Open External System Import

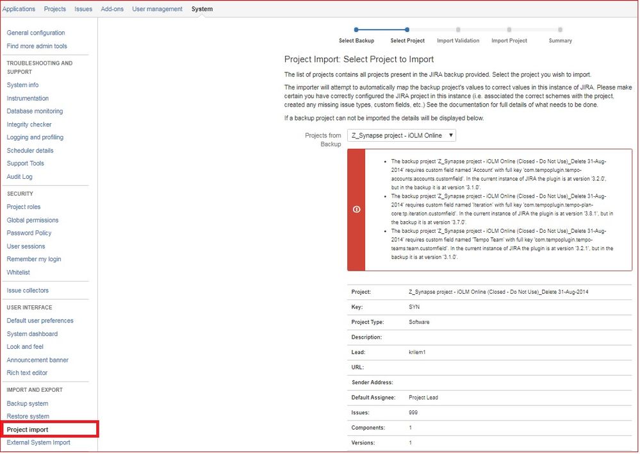click(38, 442)
